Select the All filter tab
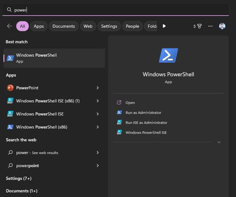The image size is (236, 197). click(x=23, y=26)
